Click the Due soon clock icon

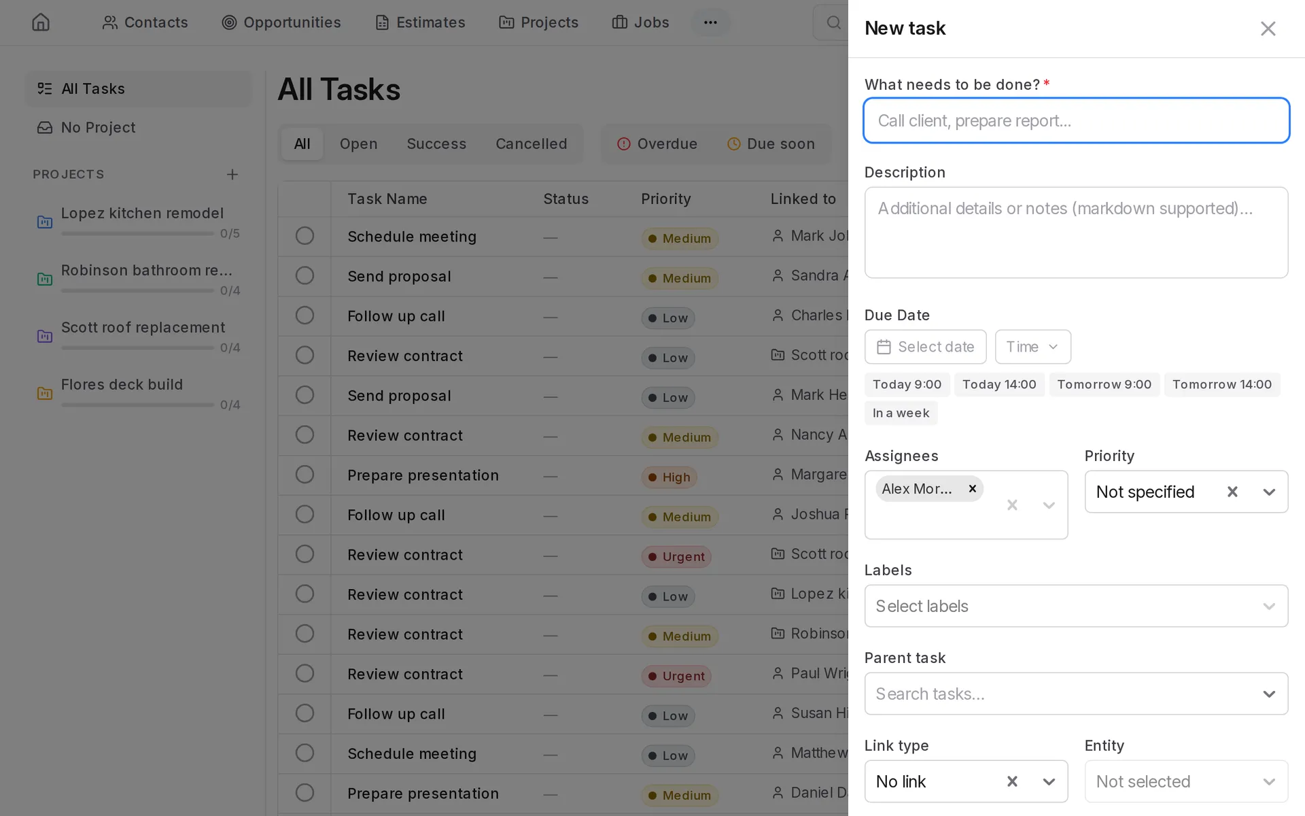(733, 144)
